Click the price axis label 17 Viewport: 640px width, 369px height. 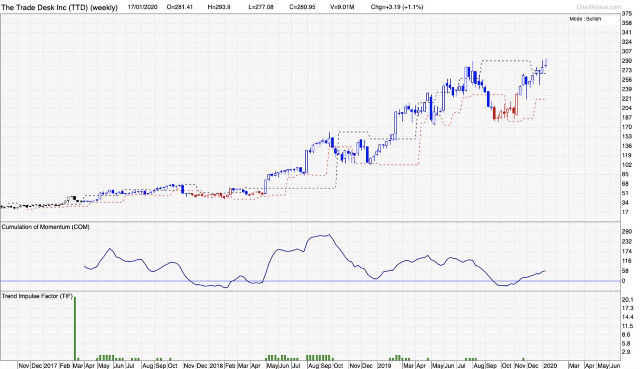pos(625,212)
